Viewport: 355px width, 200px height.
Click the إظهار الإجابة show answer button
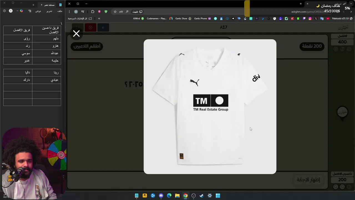pos(308,180)
